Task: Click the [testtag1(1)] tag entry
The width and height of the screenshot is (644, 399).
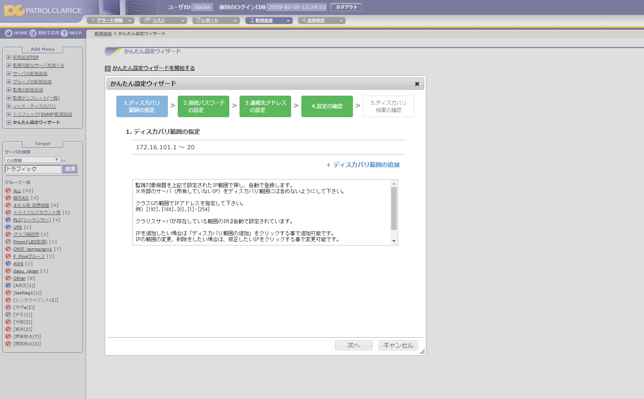Action: click(x=27, y=293)
